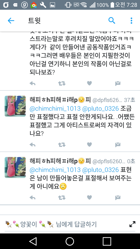Retweet the 0초 tweet ending 아니에요
Viewport: 140px width, 249px height.
(x=62, y=198)
